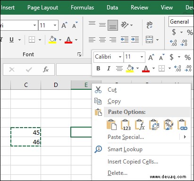Toggle Underline formatting in the ribbon
The height and width of the screenshot is (181, 194).
(x=11, y=40)
